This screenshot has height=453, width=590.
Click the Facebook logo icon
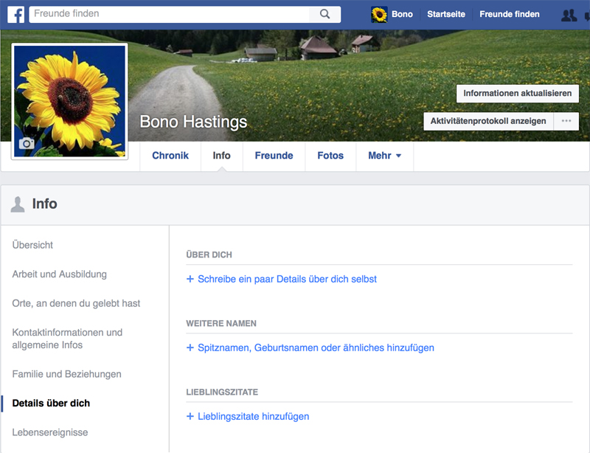pos(15,14)
